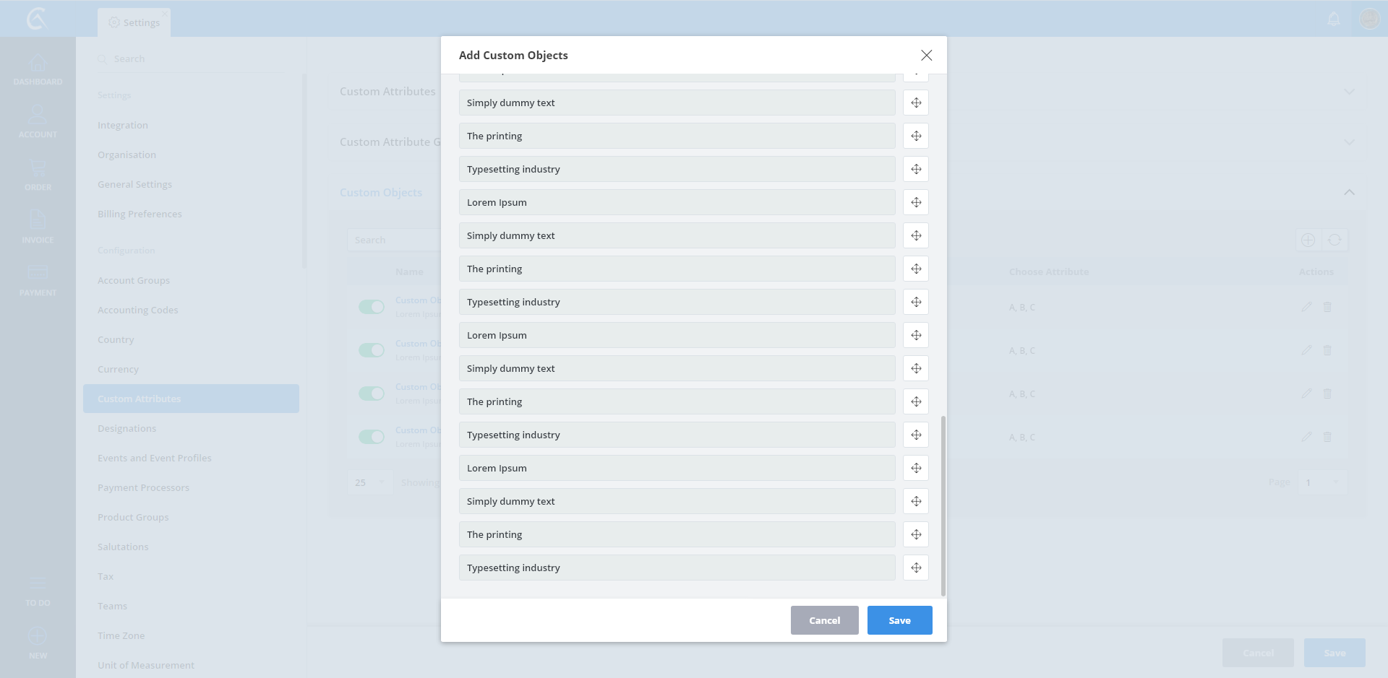Collapse the Custom Objects section chevron
This screenshot has height=678, width=1388.
coord(1349,192)
